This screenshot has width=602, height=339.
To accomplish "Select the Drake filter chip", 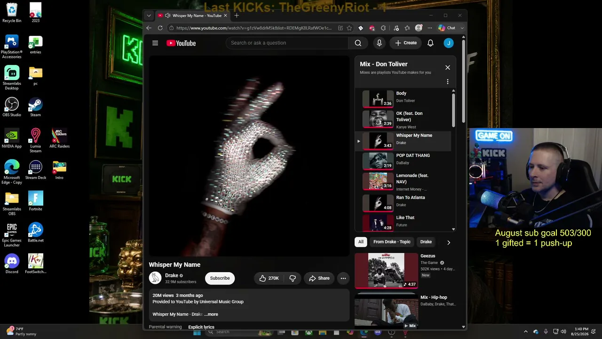I will (426, 242).
